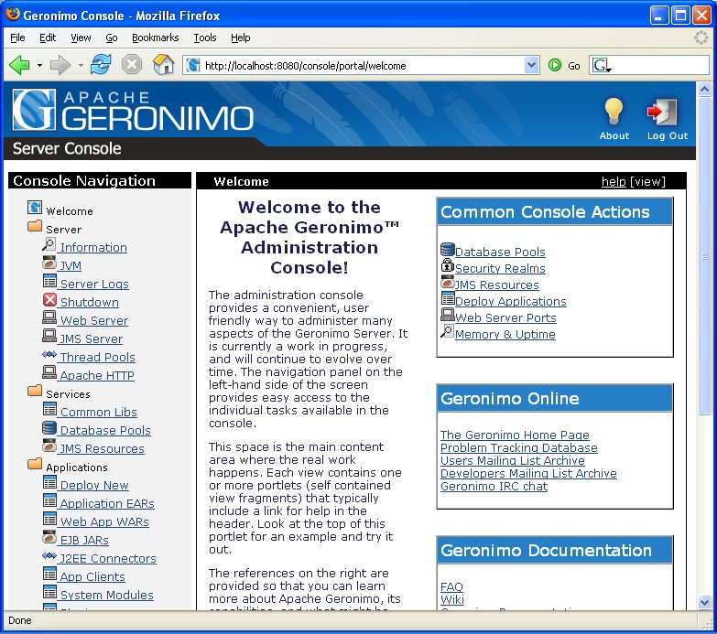Click the vertical scrollbar up arrow
This screenshot has height=634, width=717.
[704, 89]
